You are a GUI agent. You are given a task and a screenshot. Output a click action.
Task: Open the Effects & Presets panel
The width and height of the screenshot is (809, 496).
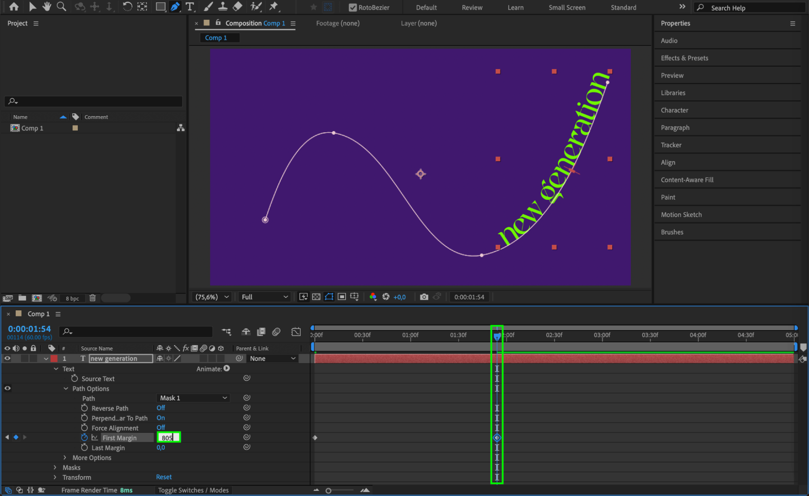point(684,58)
